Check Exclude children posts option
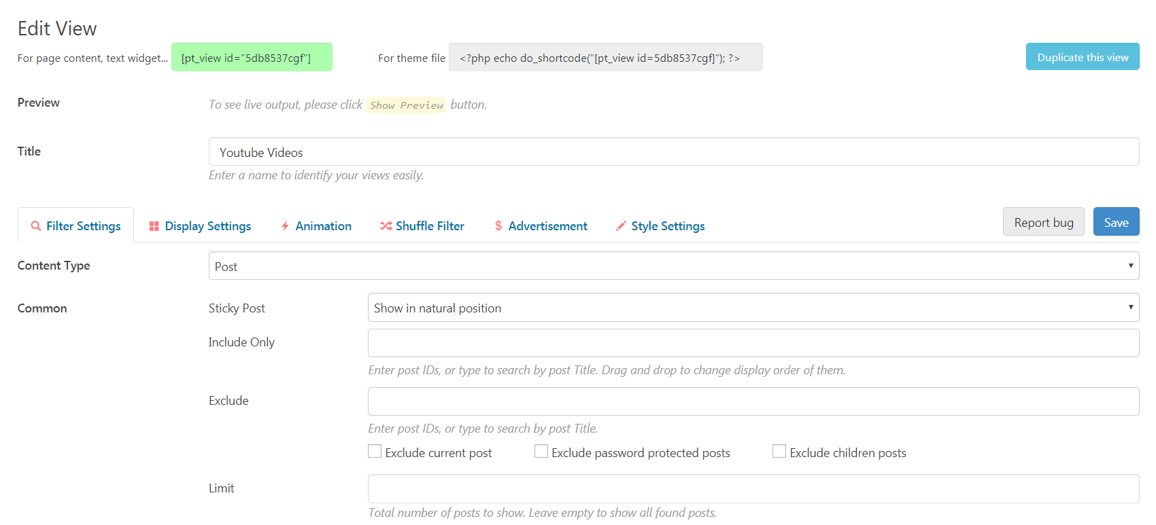The height and width of the screenshot is (525, 1156). click(779, 451)
